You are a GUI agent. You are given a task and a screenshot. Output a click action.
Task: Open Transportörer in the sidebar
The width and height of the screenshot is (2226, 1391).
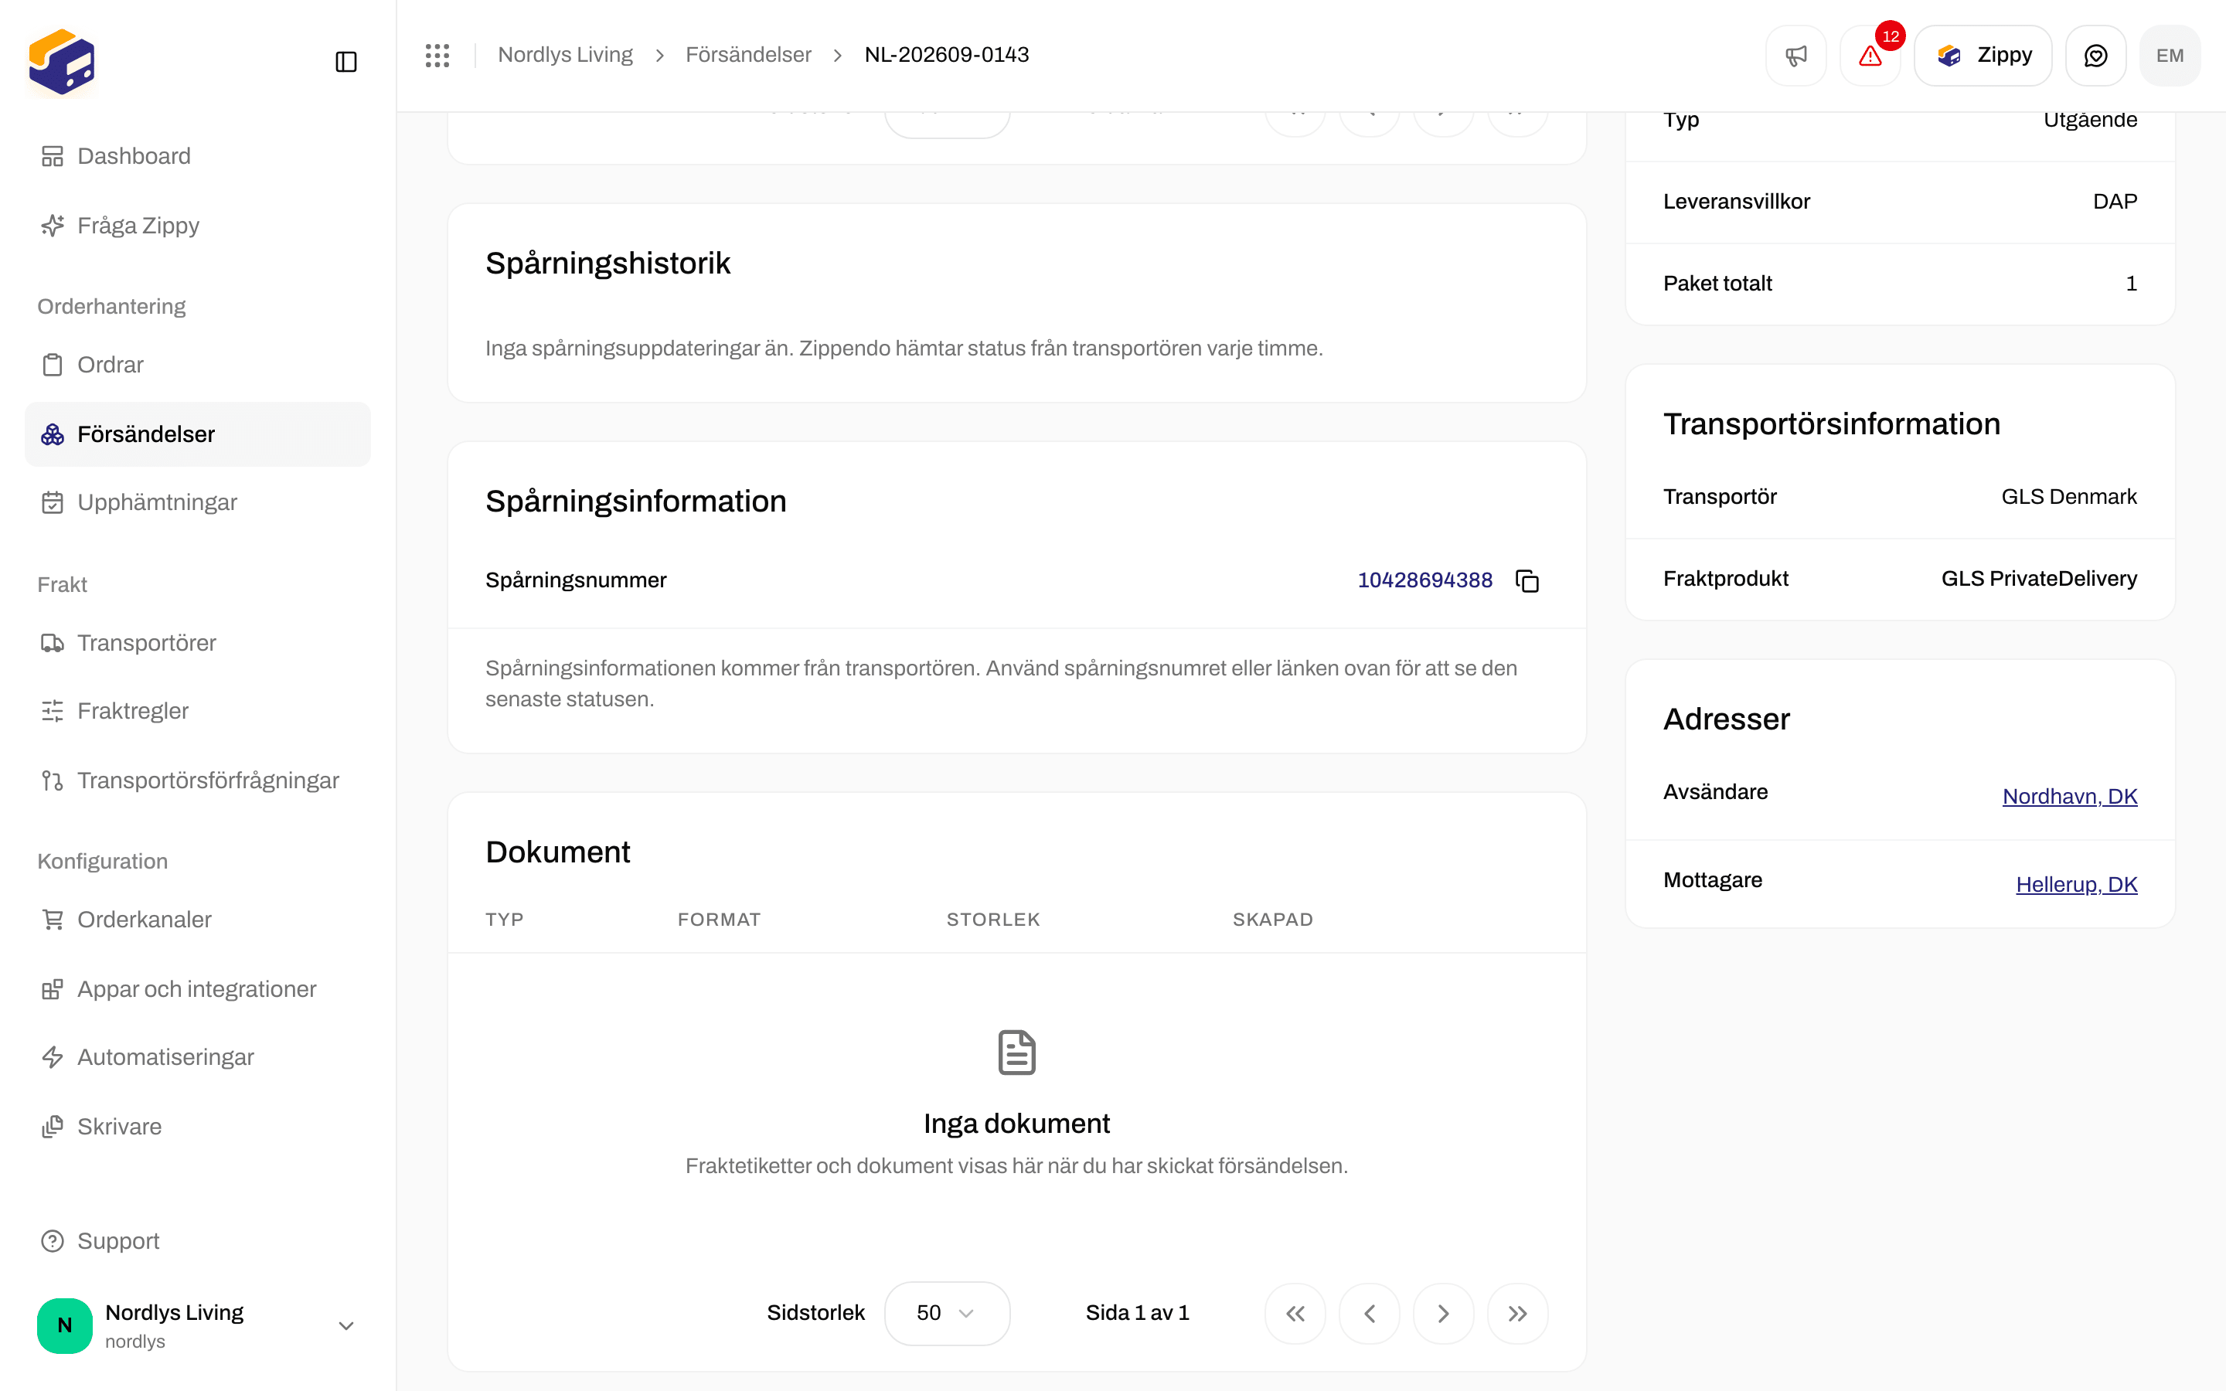pyautogui.click(x=198, y=642)
